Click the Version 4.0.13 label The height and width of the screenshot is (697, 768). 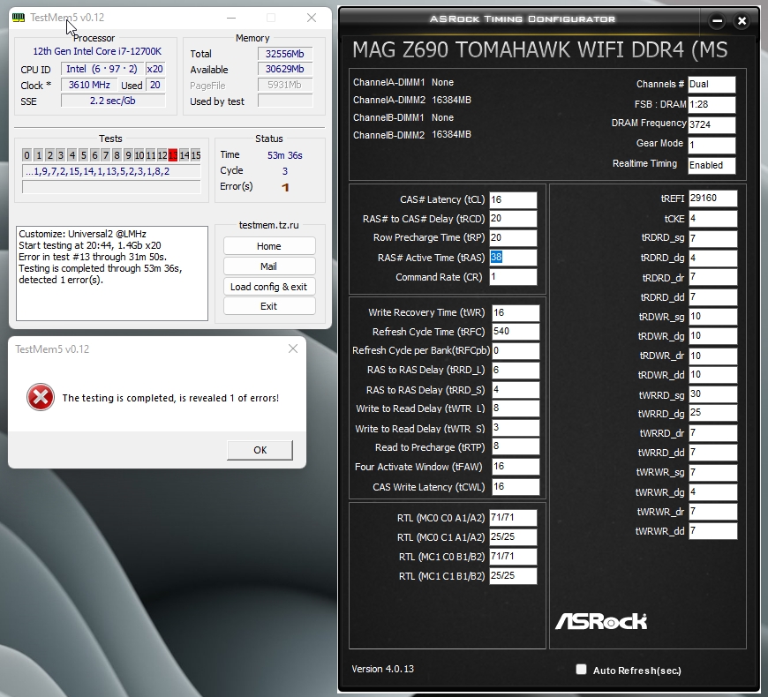click(x=382, y=669)
